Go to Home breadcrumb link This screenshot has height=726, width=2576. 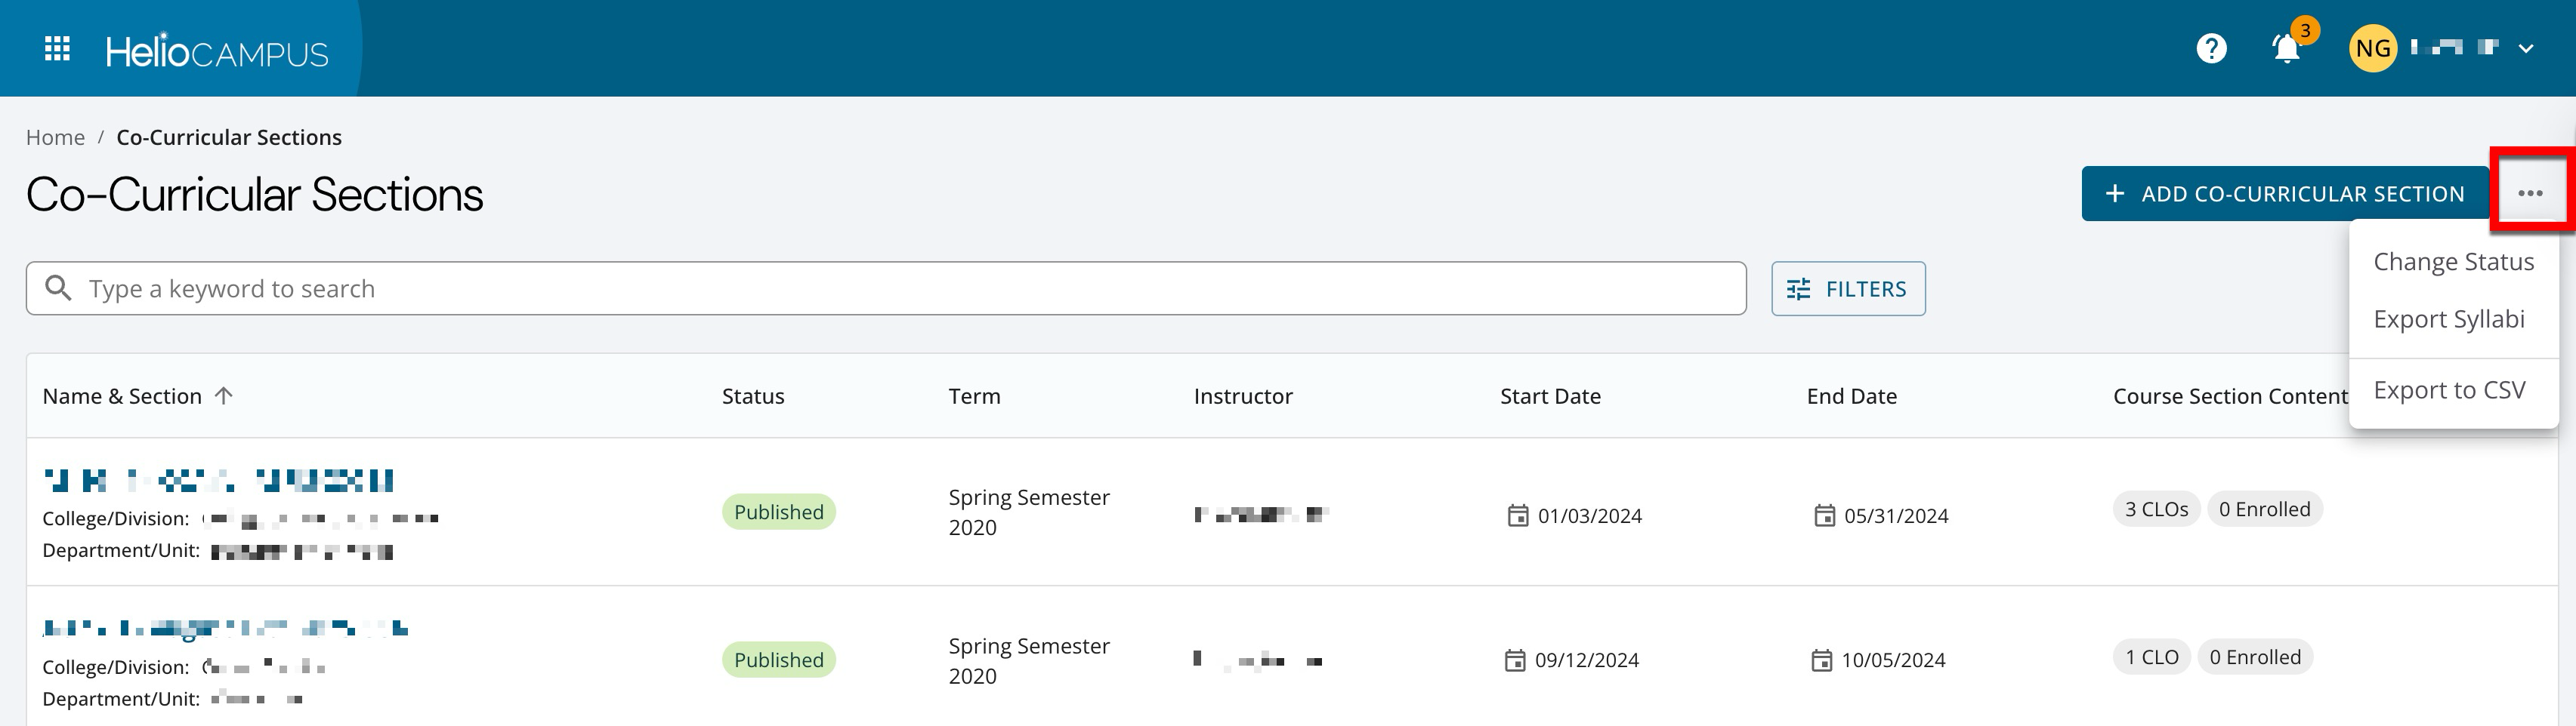coord(55,137)
